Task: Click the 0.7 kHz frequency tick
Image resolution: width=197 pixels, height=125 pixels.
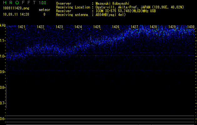Action: click(3, 103)
